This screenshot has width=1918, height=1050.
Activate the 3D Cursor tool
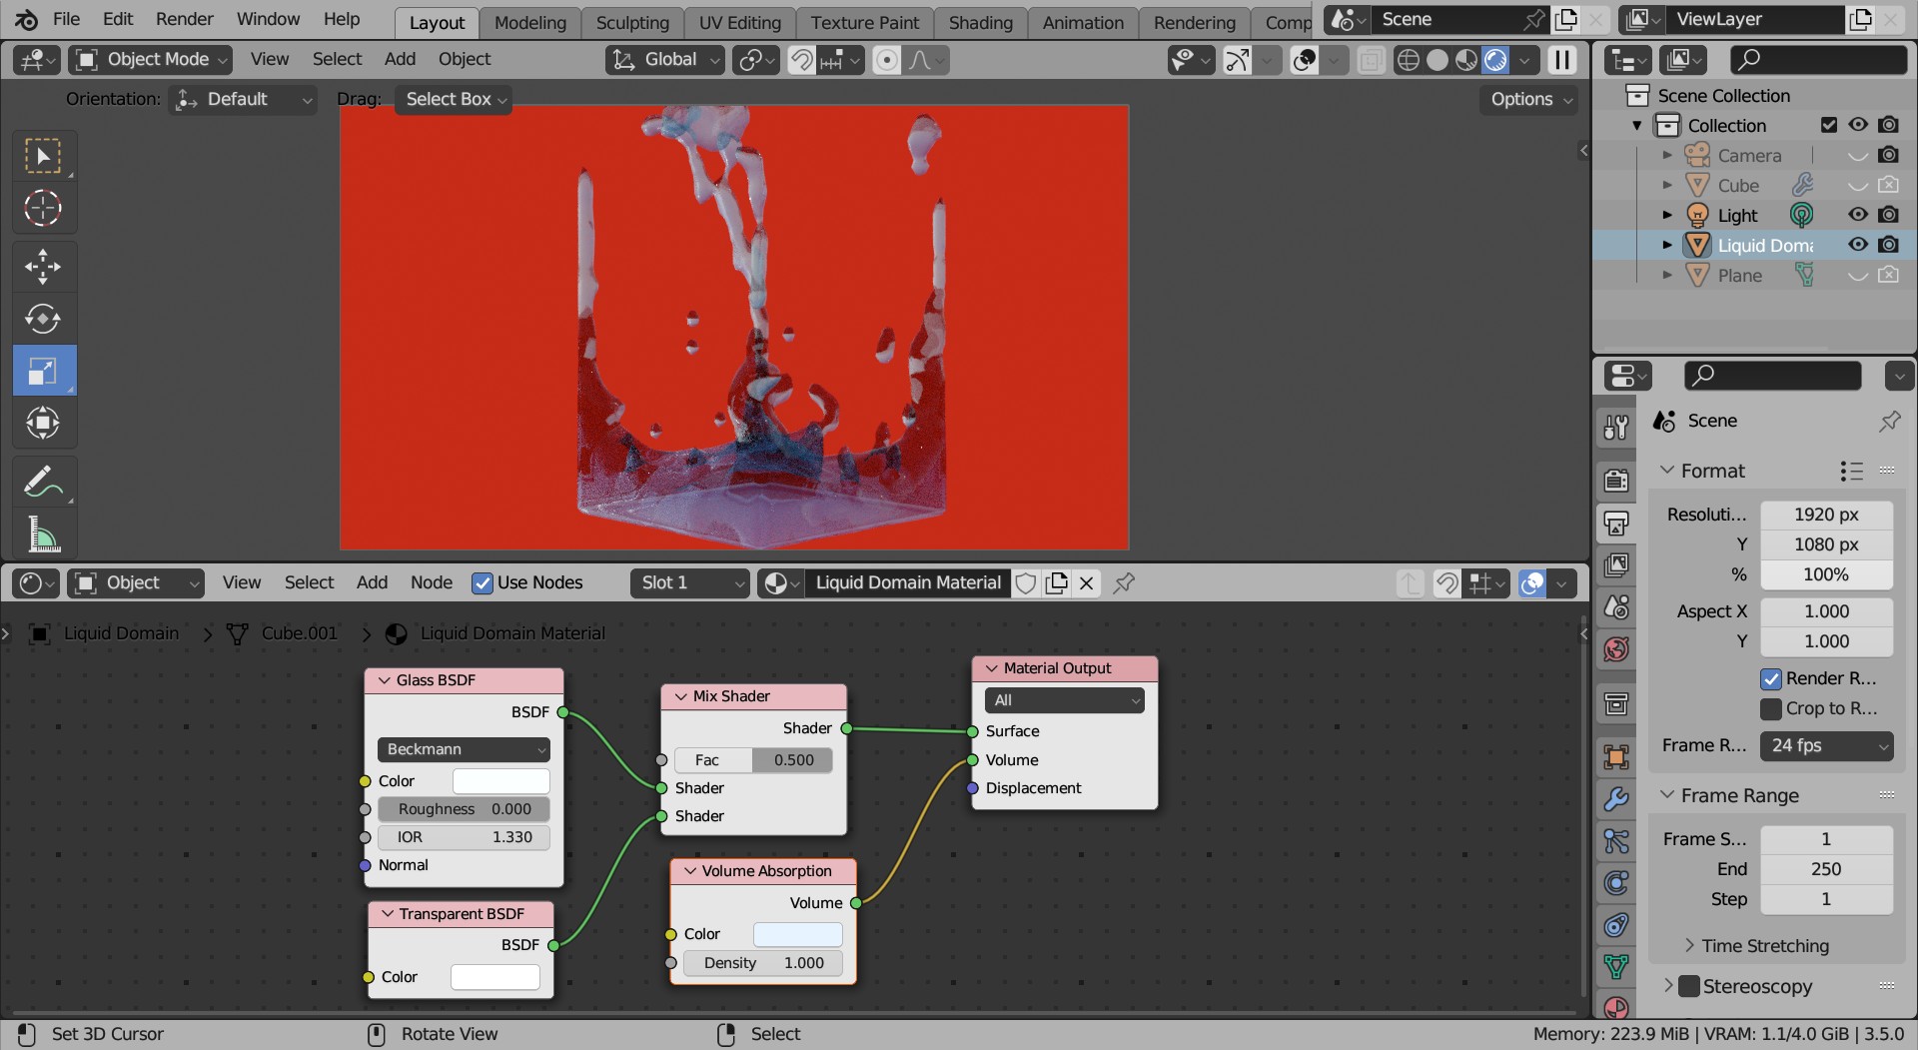[x=43, y=208]
